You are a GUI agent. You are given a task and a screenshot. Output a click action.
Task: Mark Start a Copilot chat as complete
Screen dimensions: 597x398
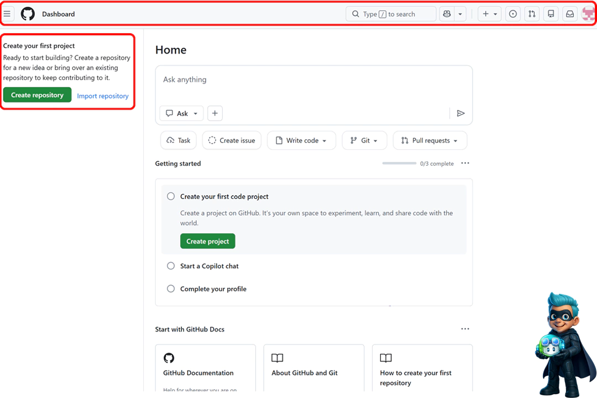click(x=171, y=266)
